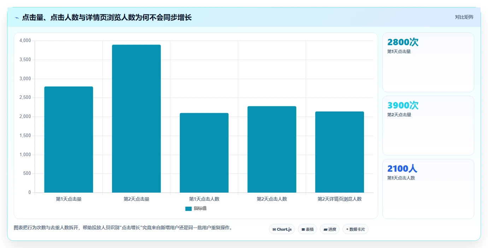Click the 第2天详情页浏览人数 x-axis label
488x248 pixels.
click(x=340, y=199)
